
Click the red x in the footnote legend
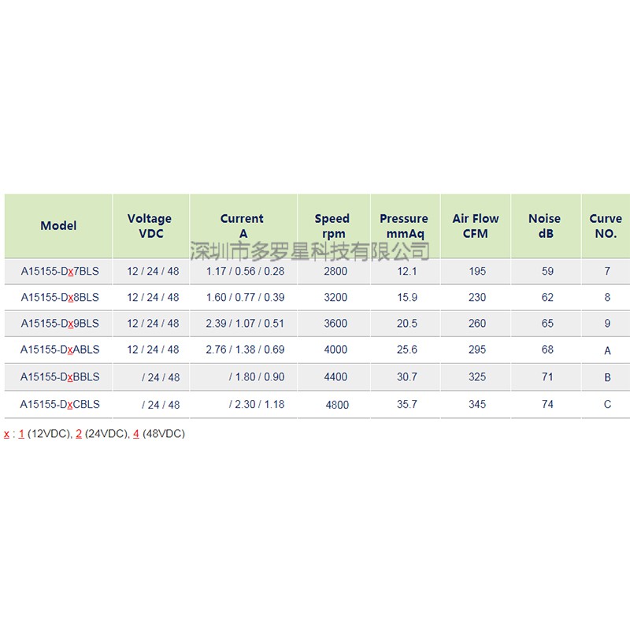coord(6,434)
